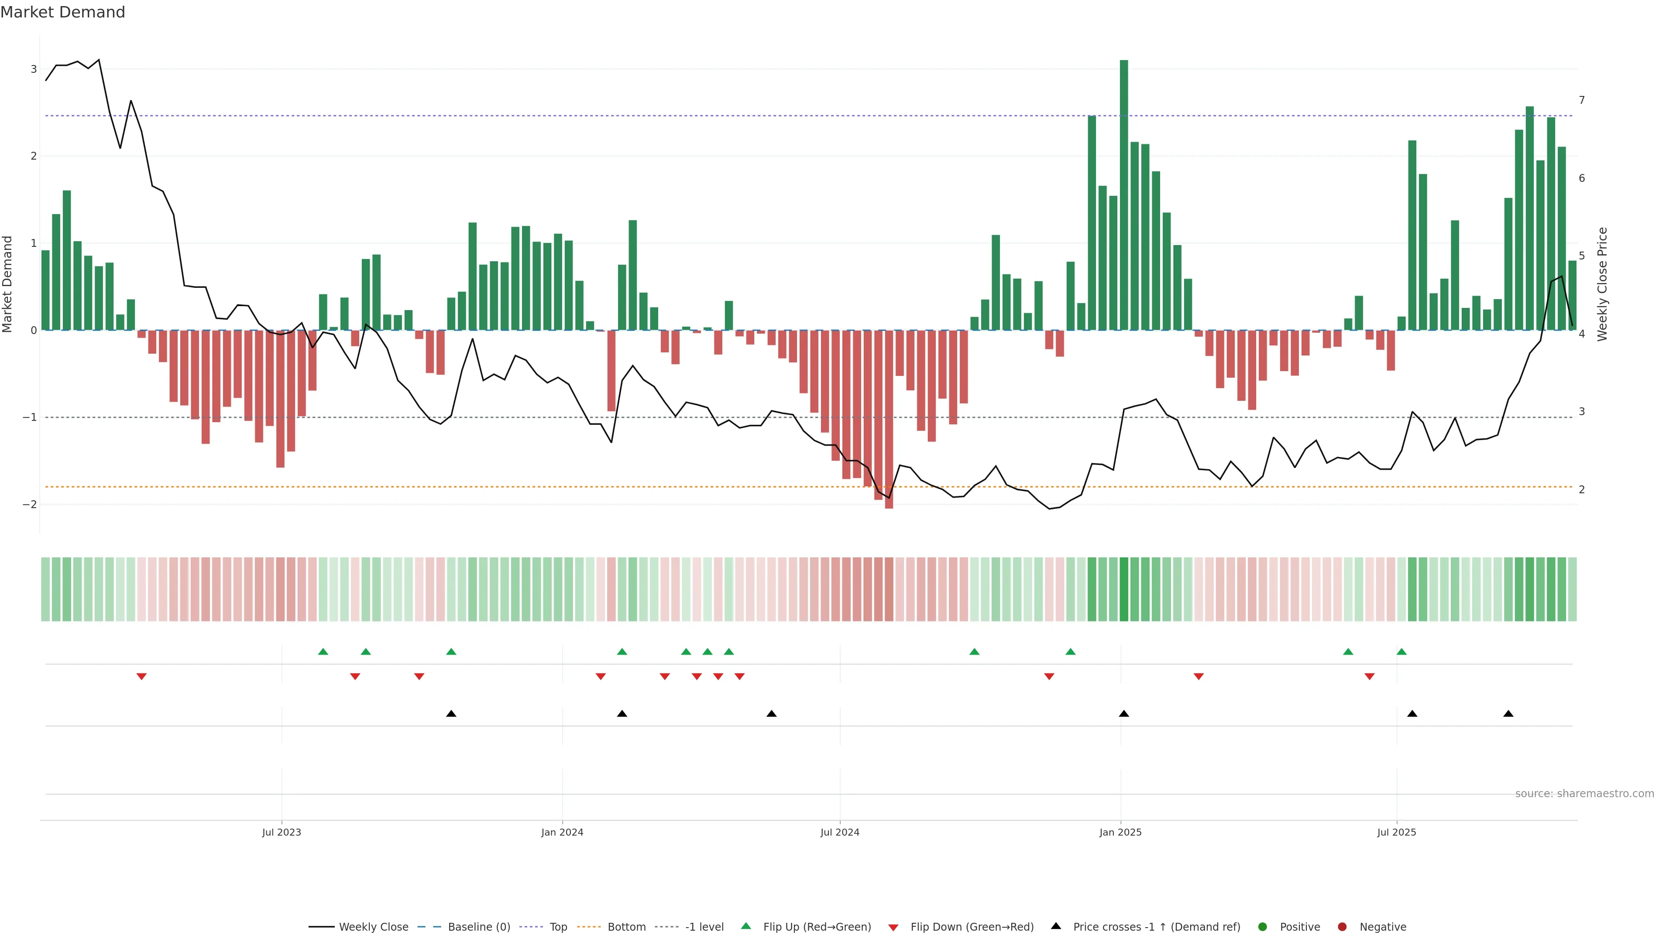Screen dimensions: 1676x942
Task: Click the source: sharemaestro.com text
Action: point(1584,794)
